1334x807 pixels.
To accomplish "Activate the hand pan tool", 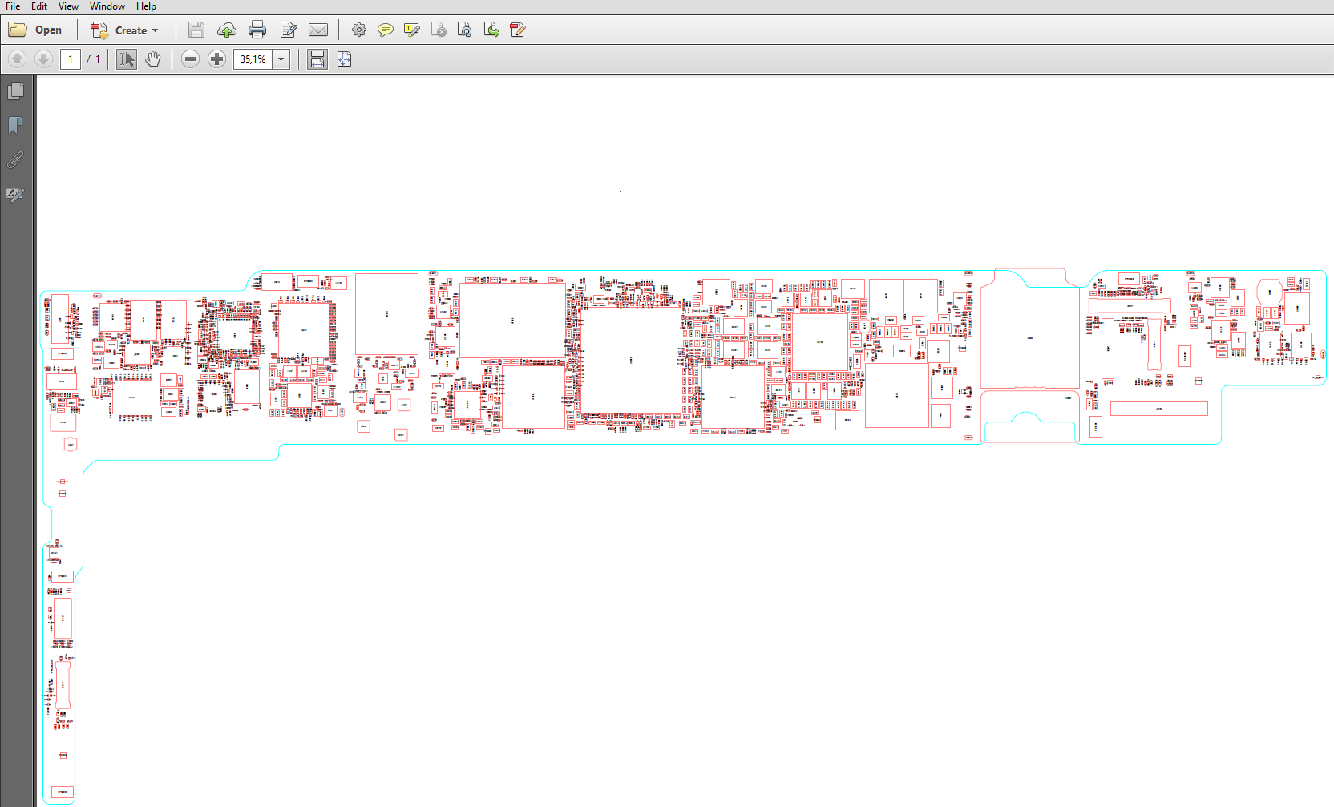I will point(153,59).
